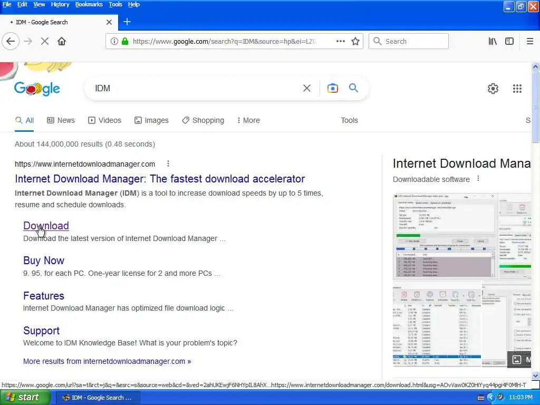Image resolution: width=540 pixels, height=405 pixels.
Task: Open Google search Tools filter
Action: tap(349, 120)
